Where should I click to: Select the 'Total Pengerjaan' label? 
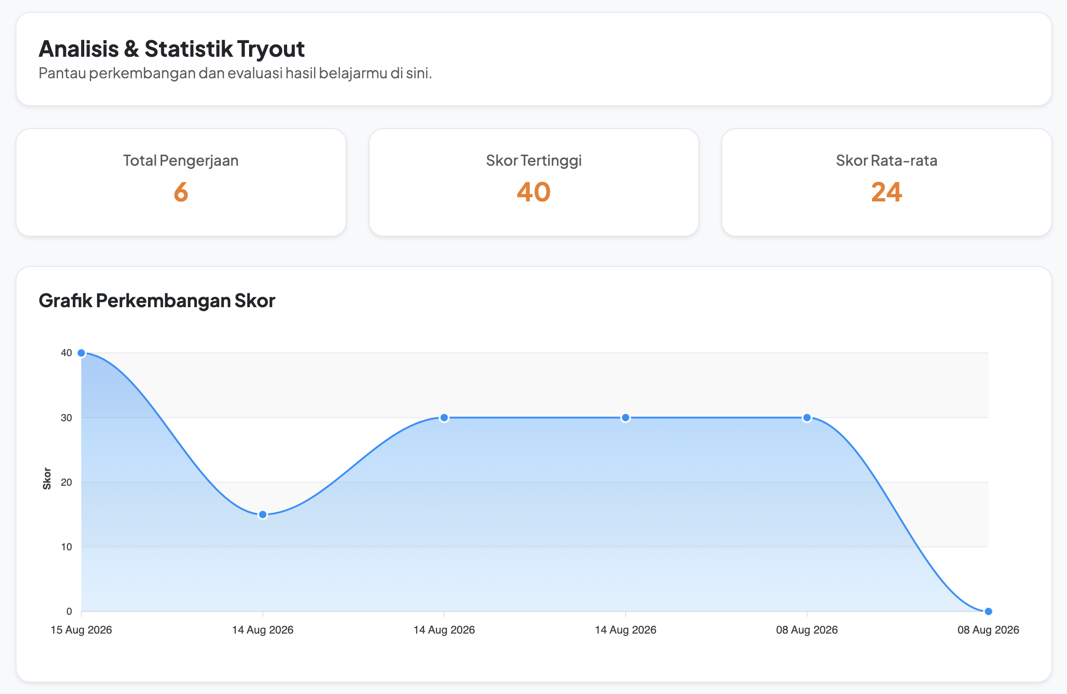[x=181, y=161]
